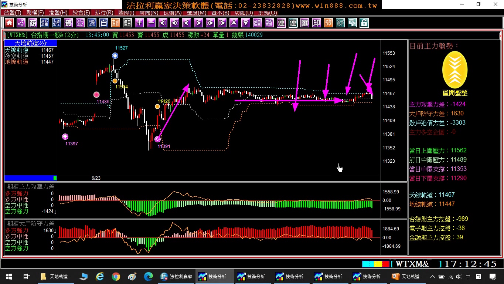Open the 期權(F) menu
Image resolution: width=504 pixels, height=284 pixels.
[35, 13]
